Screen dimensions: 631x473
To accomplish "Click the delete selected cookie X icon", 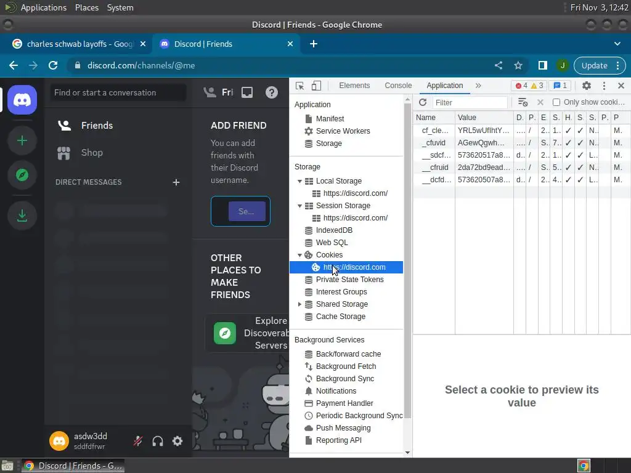I will (x=540, y=103).
